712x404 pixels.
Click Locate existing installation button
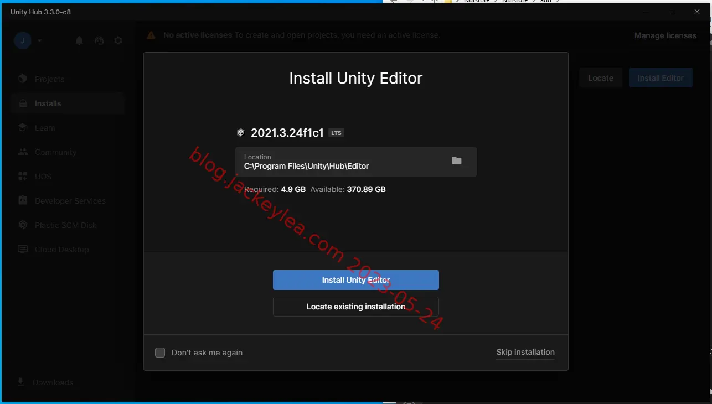tap(355, 307)
